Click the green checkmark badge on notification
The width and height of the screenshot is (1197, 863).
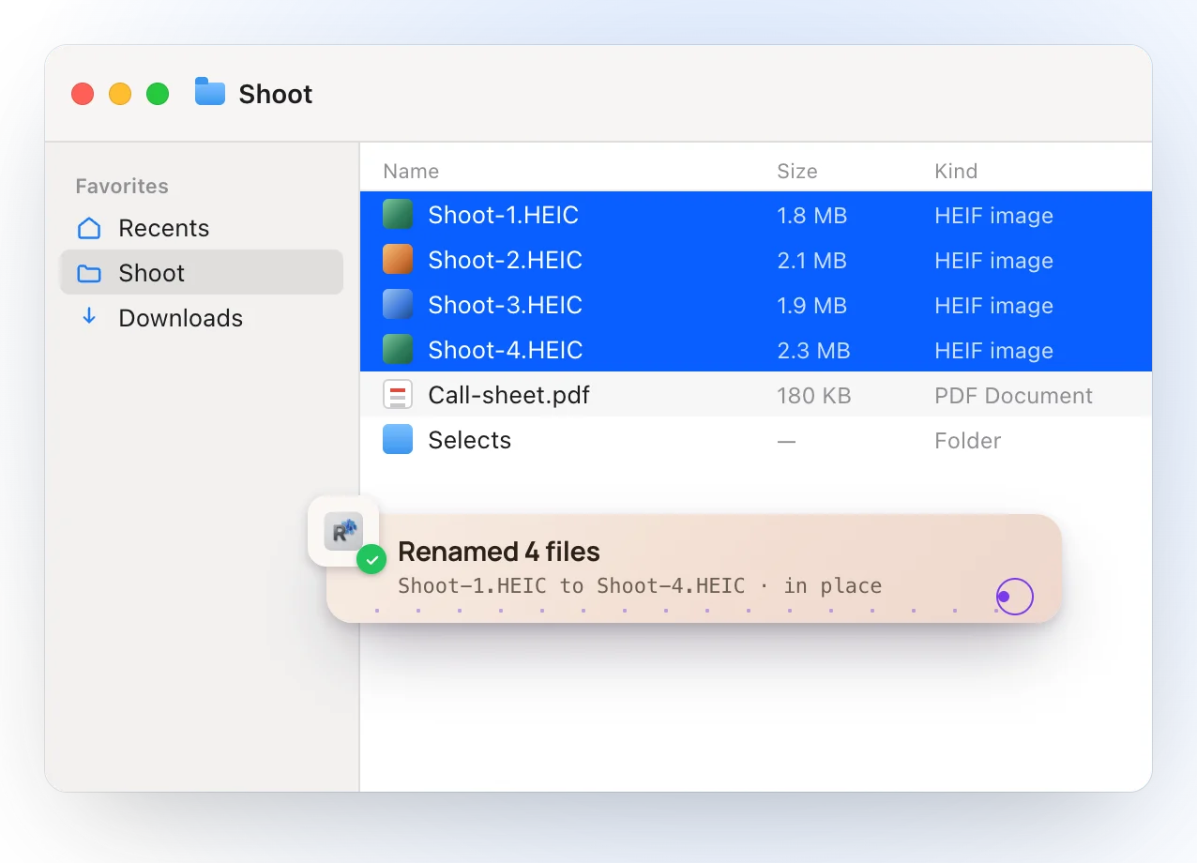(x=371, y=560)
